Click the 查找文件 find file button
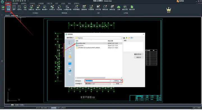Image resolution: width=202 pixels, height=110 pixels. (x=139, y=54)
